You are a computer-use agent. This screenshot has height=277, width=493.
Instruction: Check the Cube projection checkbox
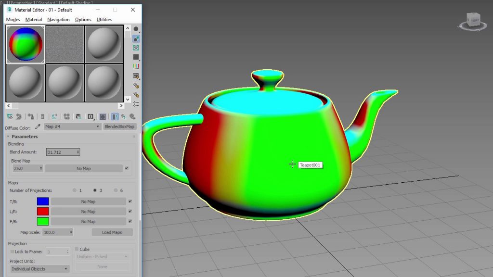[76, 249]
